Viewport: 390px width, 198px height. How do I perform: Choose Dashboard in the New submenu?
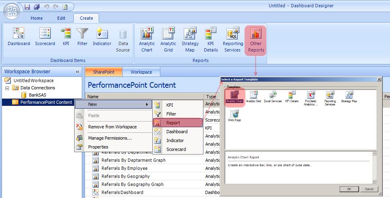(x=178, y=132)
